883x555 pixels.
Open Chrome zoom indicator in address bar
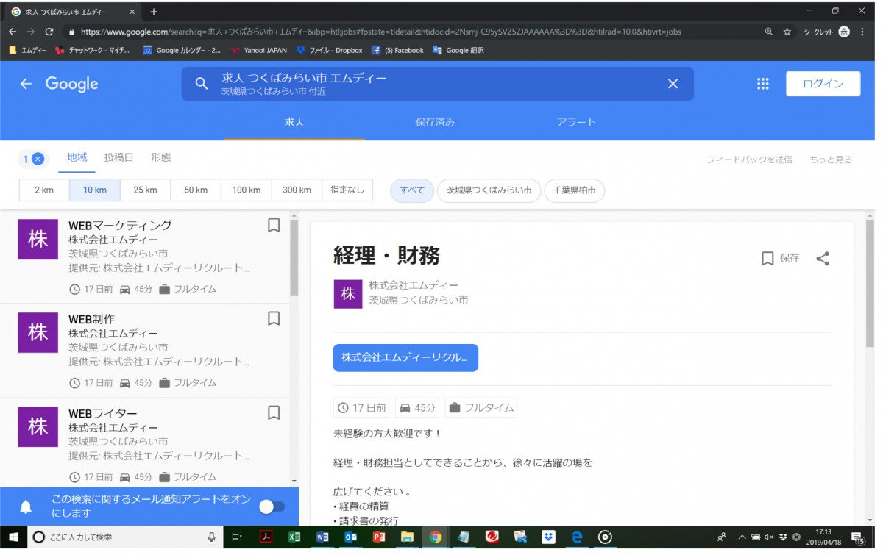point(769,32)
